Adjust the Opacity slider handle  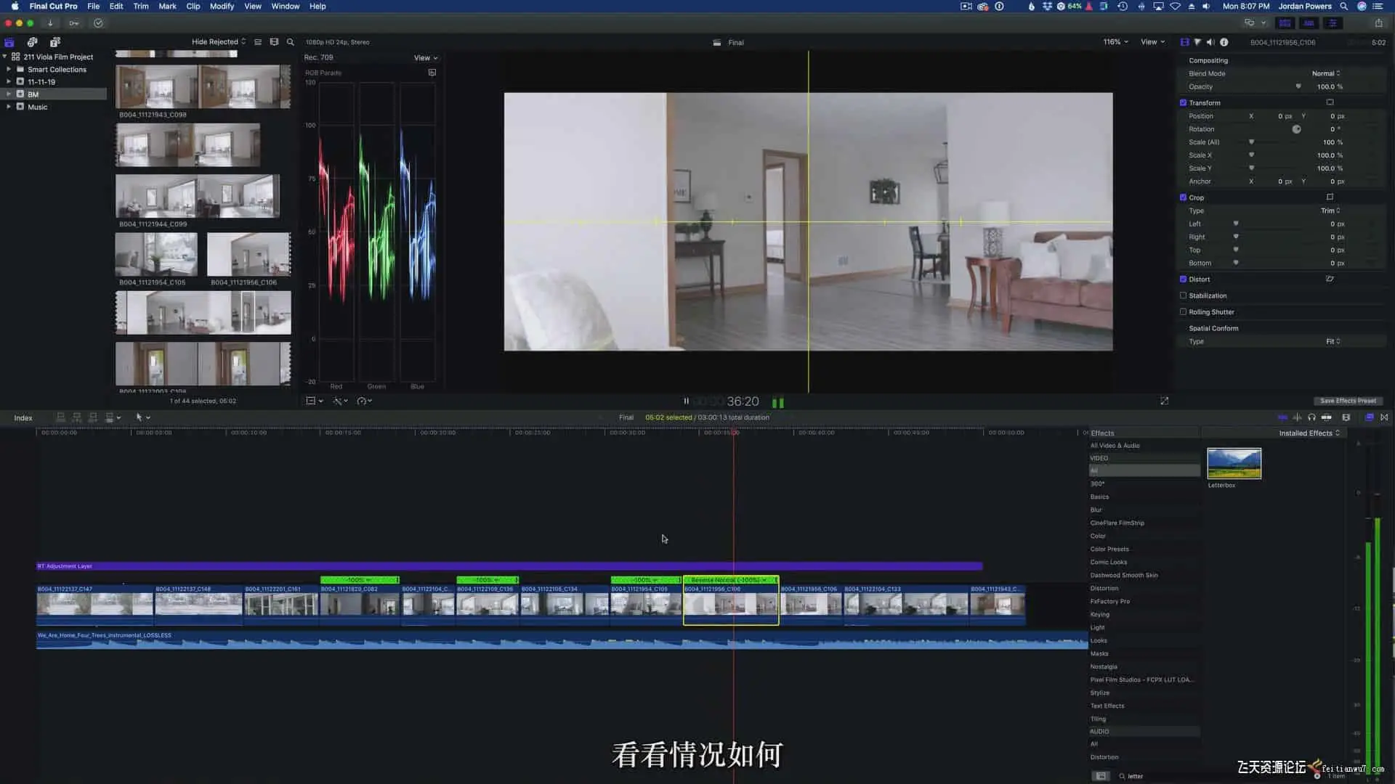(1298, 87)
